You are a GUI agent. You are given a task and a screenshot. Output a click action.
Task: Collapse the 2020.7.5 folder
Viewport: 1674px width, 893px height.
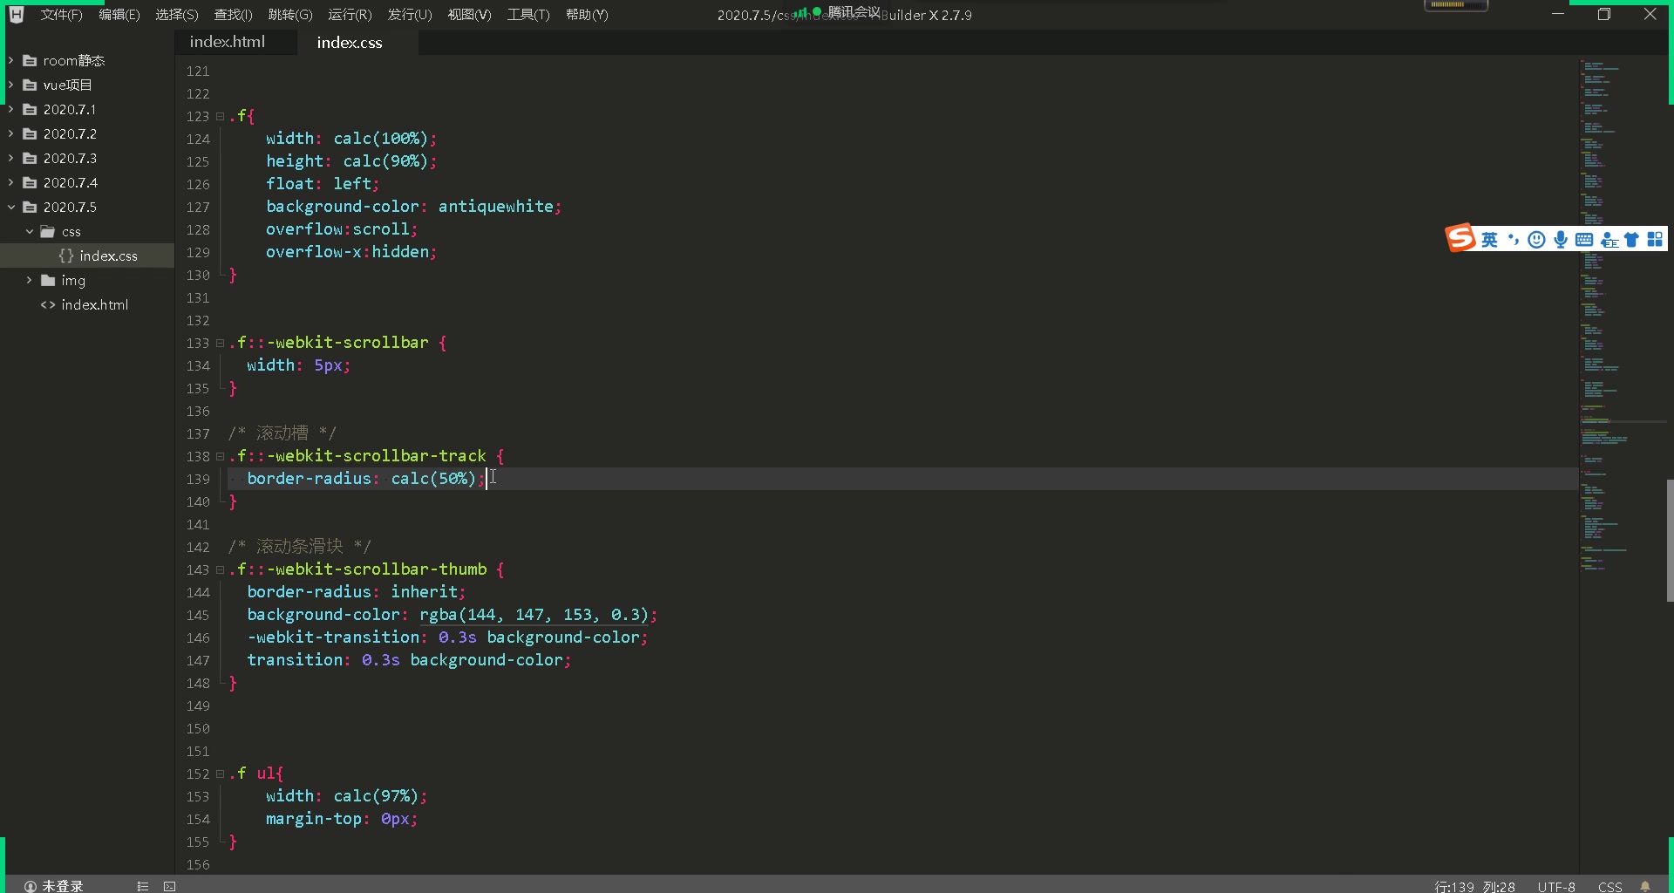pyautogui.click(x=11, y=207)
